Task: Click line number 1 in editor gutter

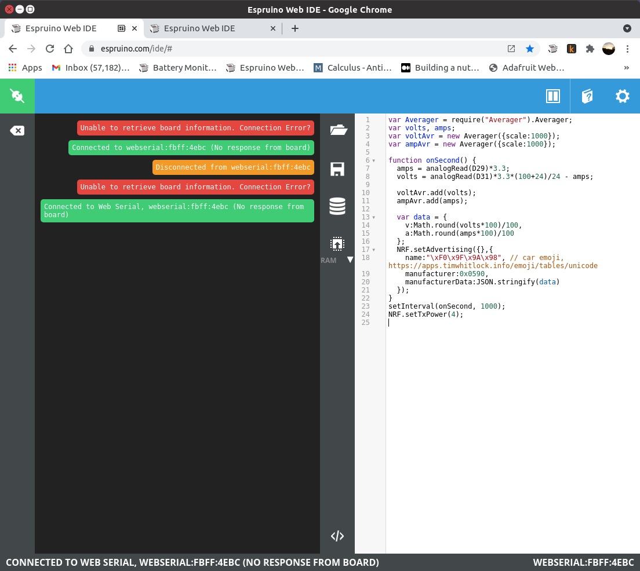Action: pyautogui.click(x=368, y=120)
